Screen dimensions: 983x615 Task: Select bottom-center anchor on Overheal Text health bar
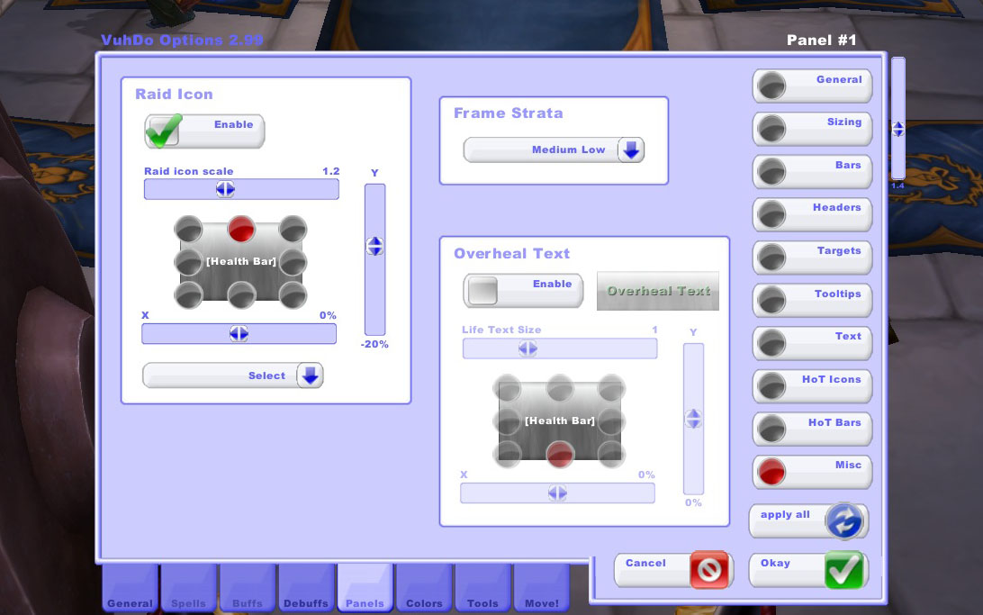[x=560, y=453]
